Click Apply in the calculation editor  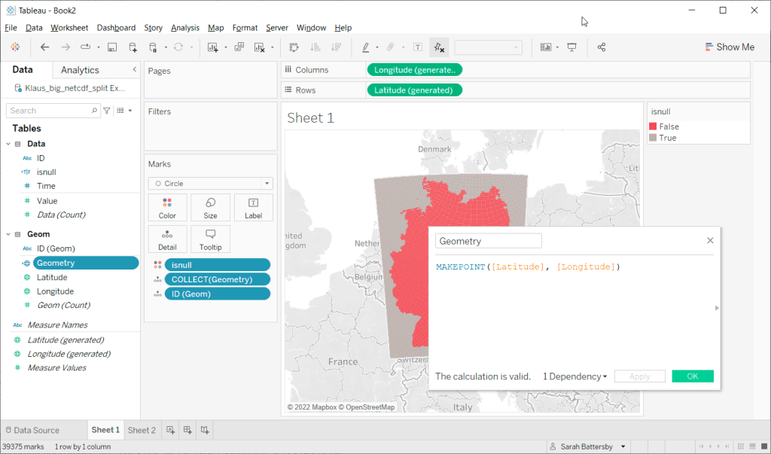tap(640, 376)
